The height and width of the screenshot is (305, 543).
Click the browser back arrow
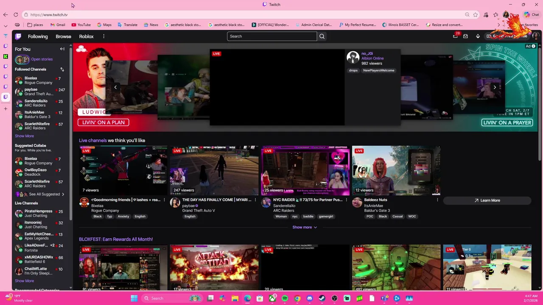6,15
